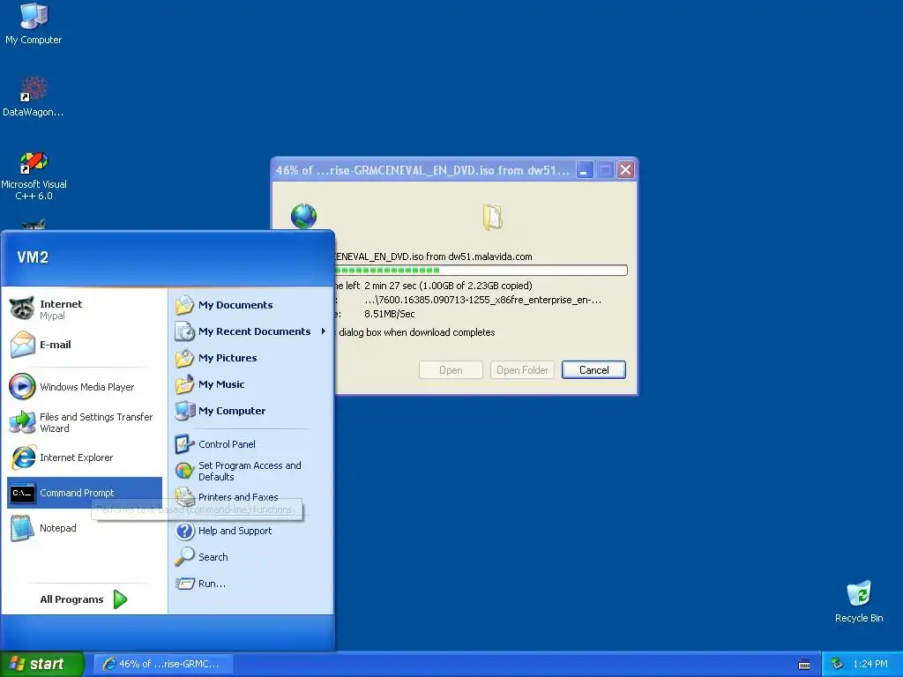Screen dimensions: 903x677
Task: Open My Computer desktop icon
Action: click(x=34, y=24)
